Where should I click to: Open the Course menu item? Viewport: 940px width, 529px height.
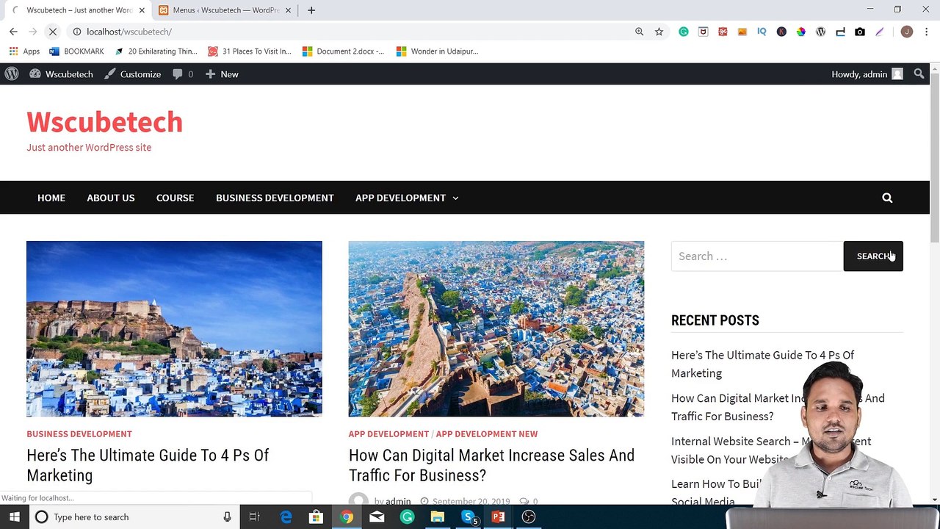pyautogui.click(x=175, y=198)
